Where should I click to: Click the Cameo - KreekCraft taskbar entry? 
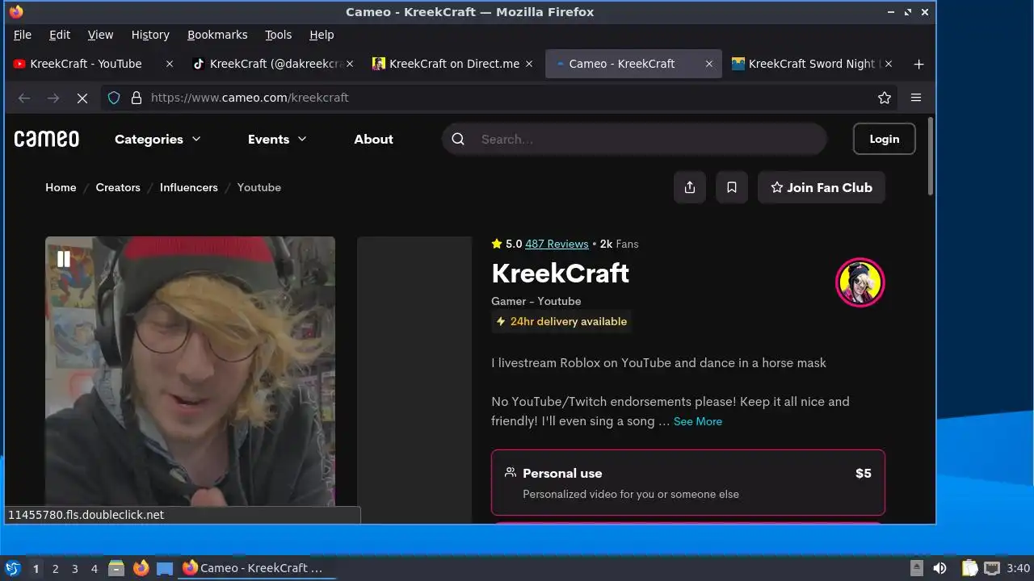(x=257, y=568)
